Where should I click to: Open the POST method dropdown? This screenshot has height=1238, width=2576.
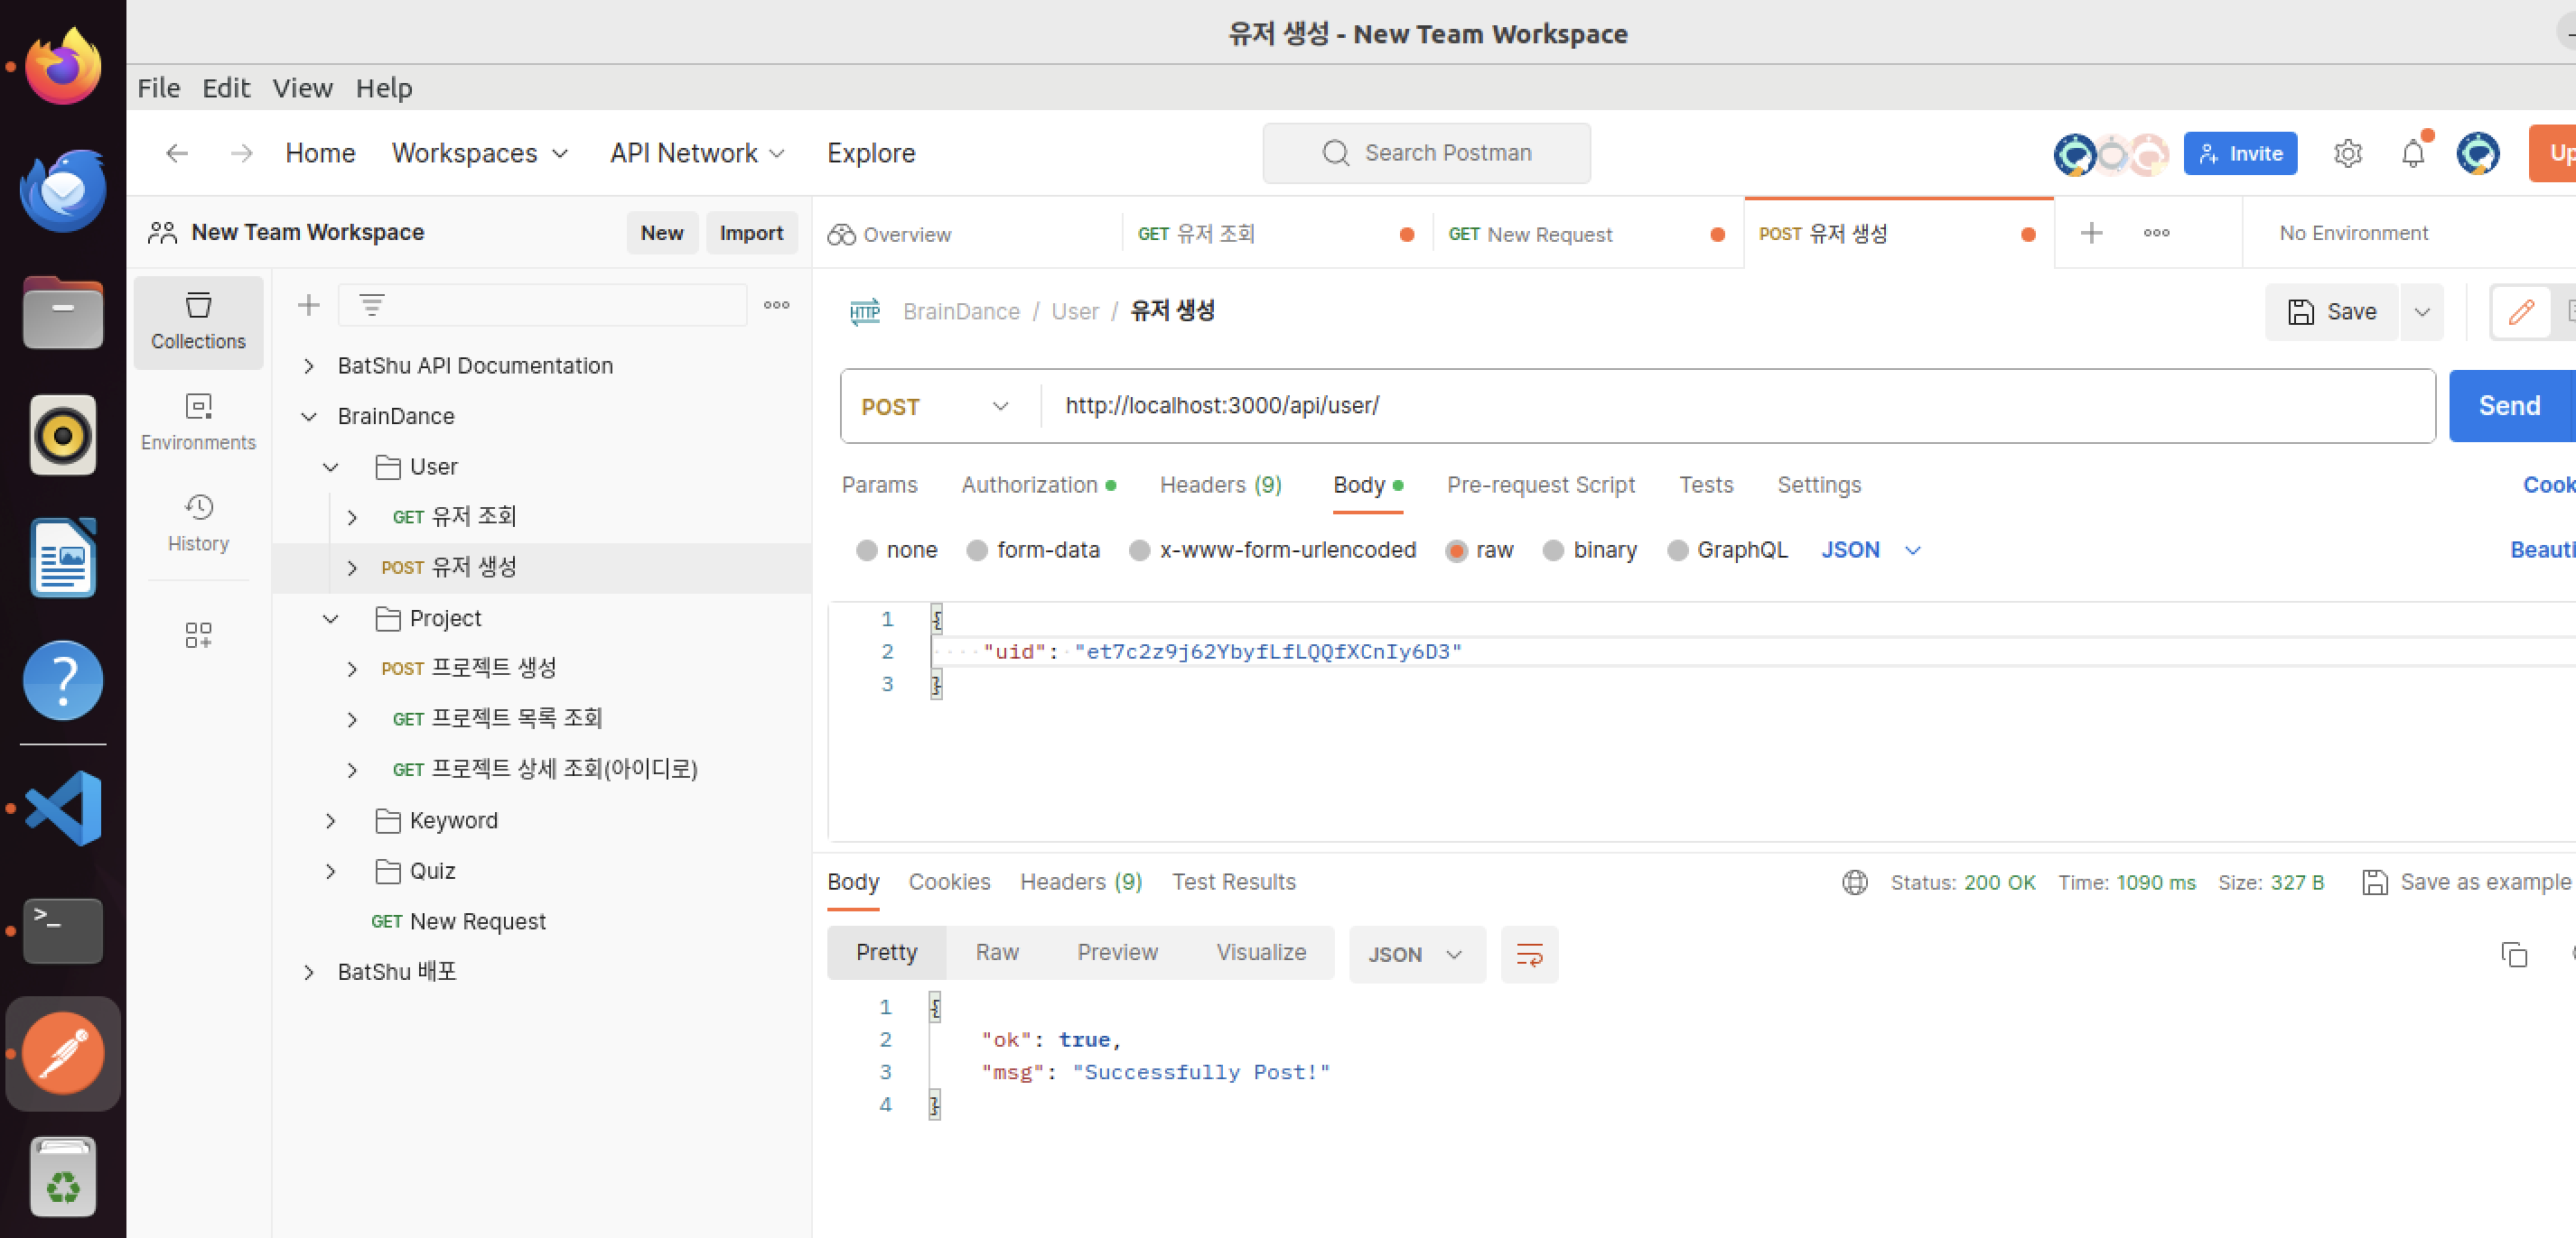(936, 406)
